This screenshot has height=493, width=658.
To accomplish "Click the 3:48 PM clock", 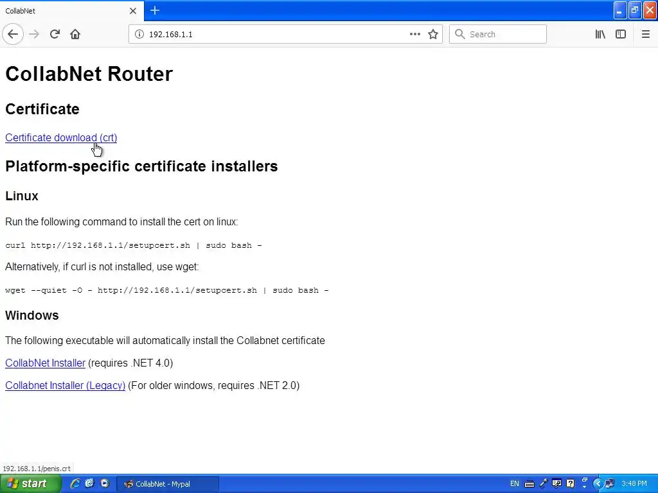I will [x=634, y=484].
